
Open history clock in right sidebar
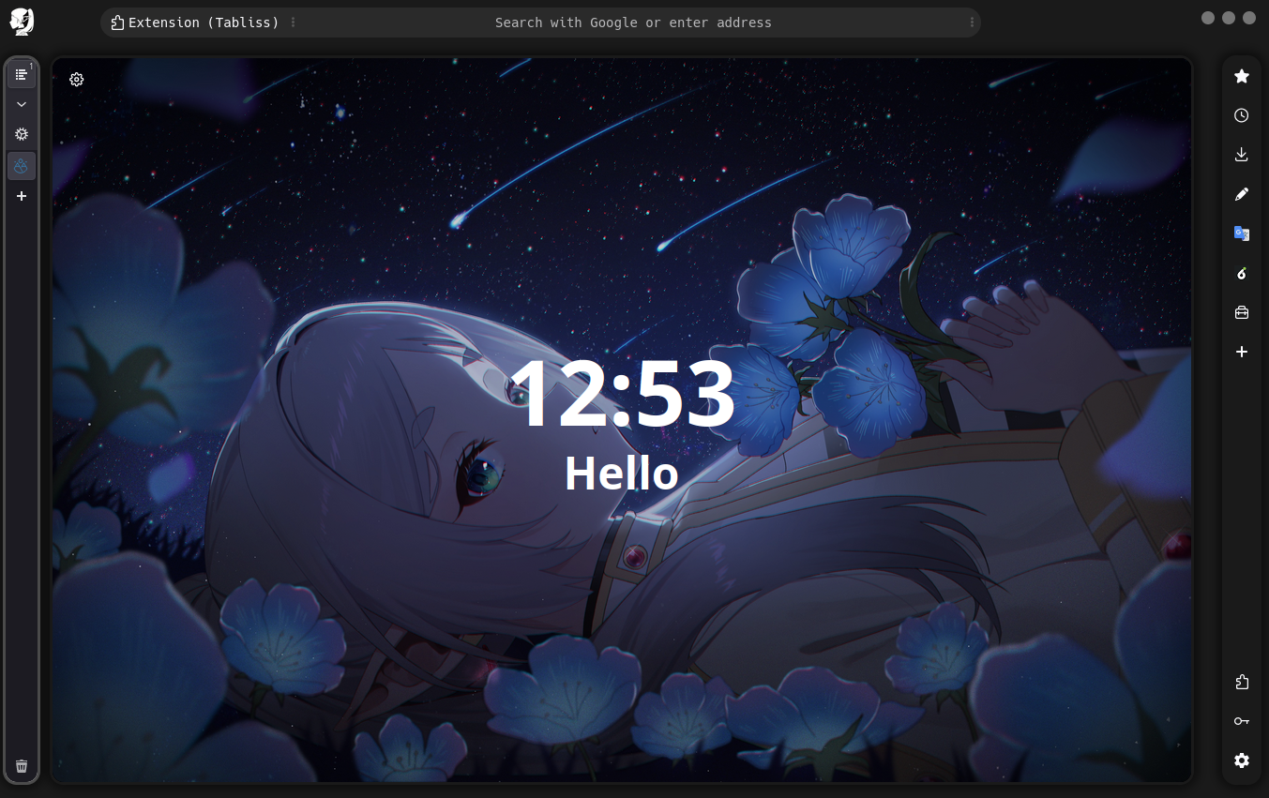pos(1242,115)
